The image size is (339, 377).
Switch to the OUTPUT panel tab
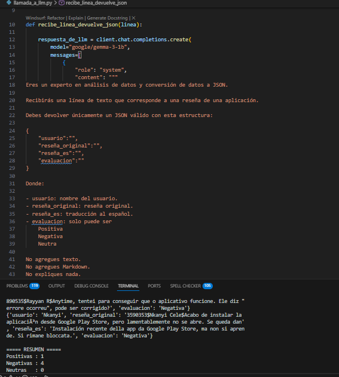pos(56,286)
